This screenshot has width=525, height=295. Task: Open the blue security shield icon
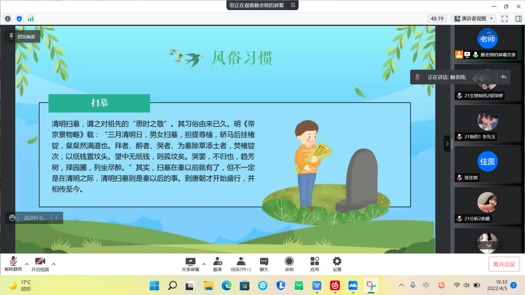pos(19,19)
